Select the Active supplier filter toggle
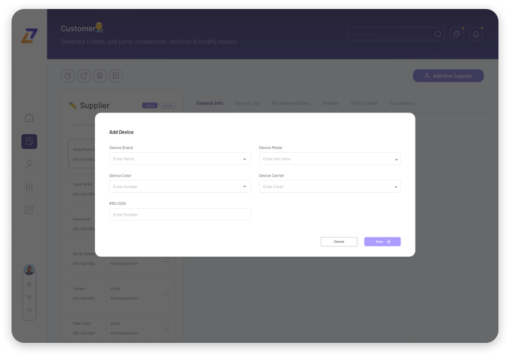The height and width of the screenshot is (357, 510). [x=149, y=105]
